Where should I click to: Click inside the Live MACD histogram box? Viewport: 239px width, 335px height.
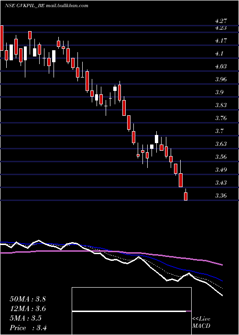131,311
